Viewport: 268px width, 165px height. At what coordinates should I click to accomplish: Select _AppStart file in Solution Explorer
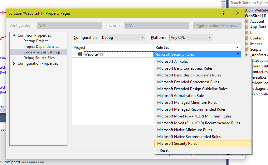coord(259,55)
